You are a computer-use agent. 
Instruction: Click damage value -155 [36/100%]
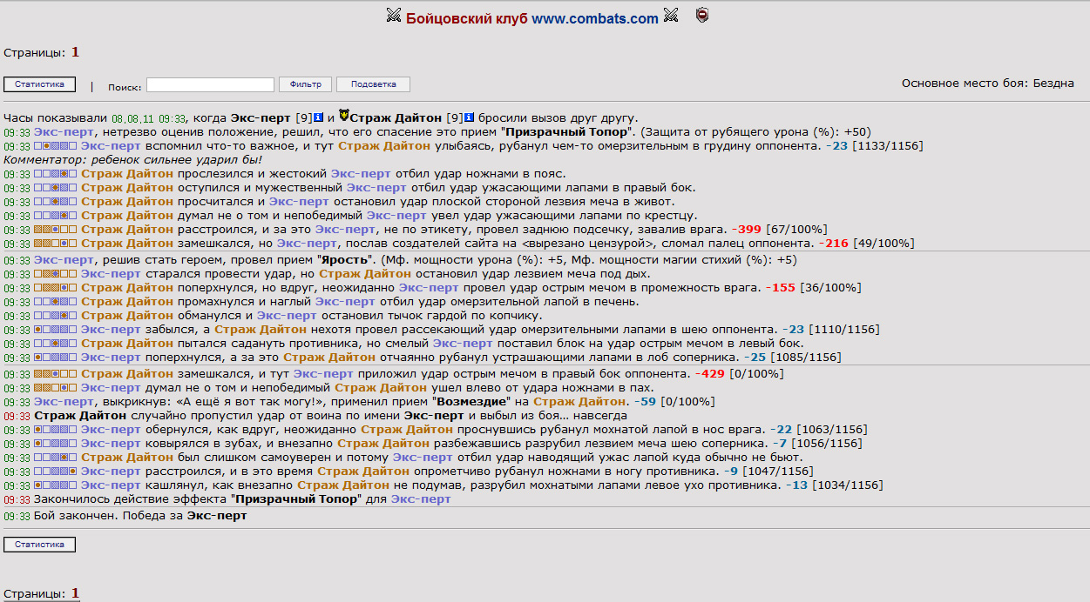point(813,288)
